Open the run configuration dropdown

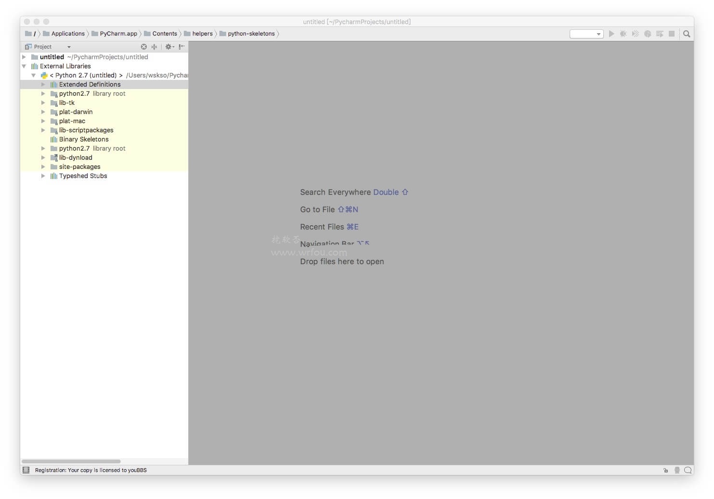tap(586, 34)
